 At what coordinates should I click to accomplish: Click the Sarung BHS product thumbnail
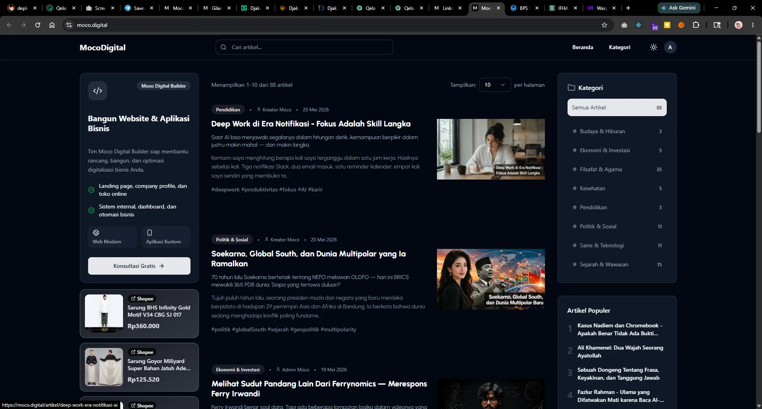104,313
